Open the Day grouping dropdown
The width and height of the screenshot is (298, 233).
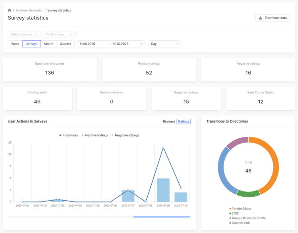point(165,44)
